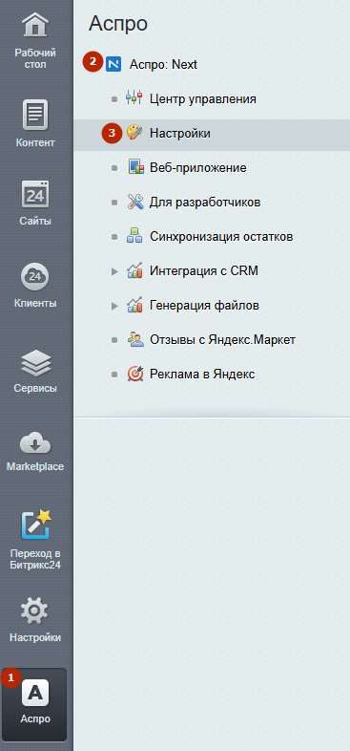350x751 pixels.
Task: Open the Контент document icon
Action: [x=35, y=114]
